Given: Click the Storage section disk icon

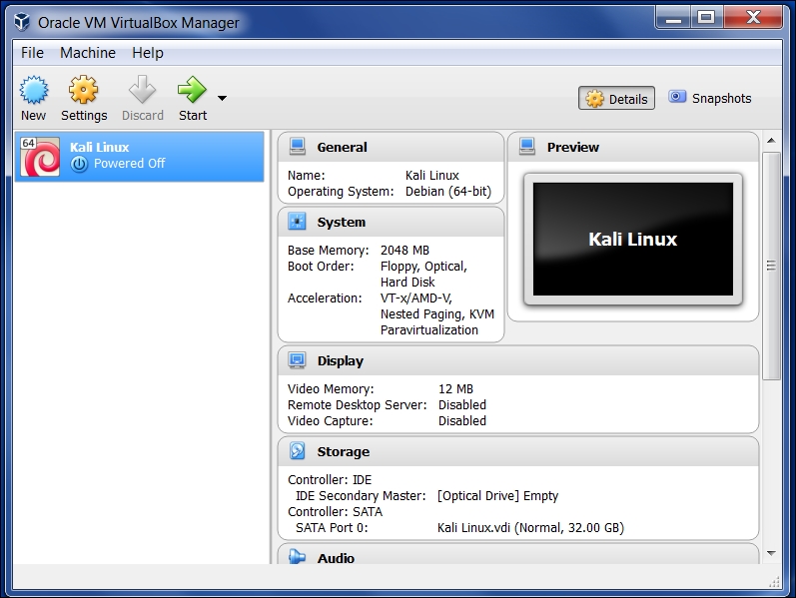Looking at the screenshot, I should pos(297,451).
